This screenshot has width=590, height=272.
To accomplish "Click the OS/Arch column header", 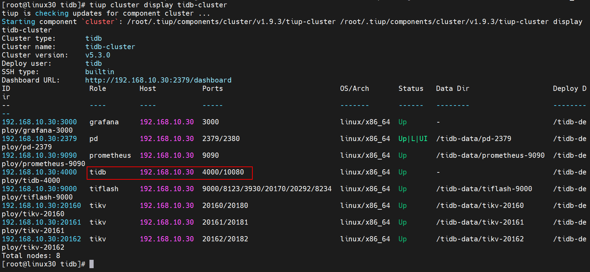I will (x=355, y=88).
